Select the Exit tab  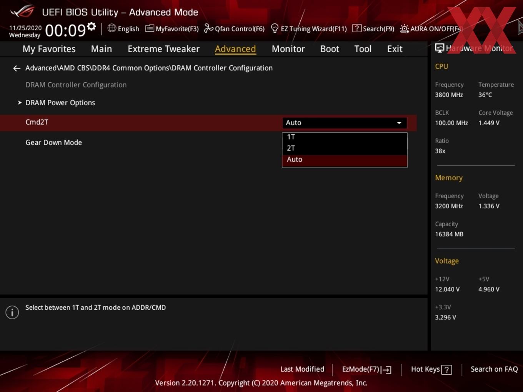coord(395,49)
